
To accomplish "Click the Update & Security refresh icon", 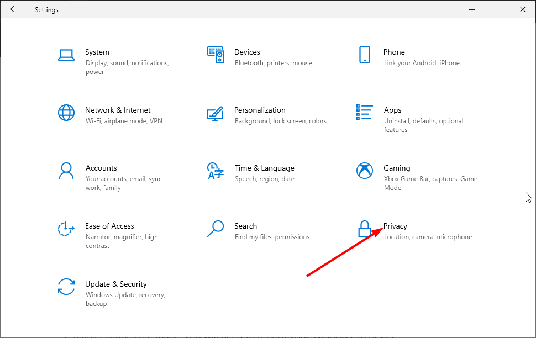I will (x=66, y=287).
